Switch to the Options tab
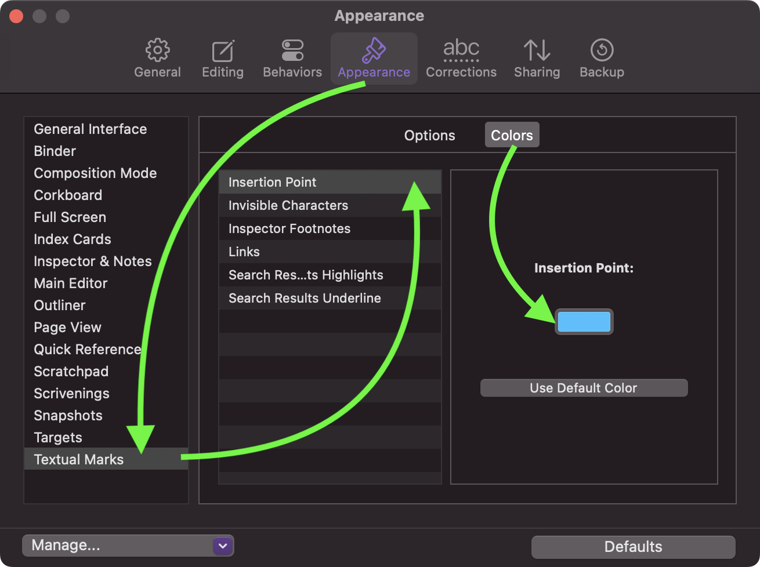This screenshot has width=760, height=567. tap(430, 135)
